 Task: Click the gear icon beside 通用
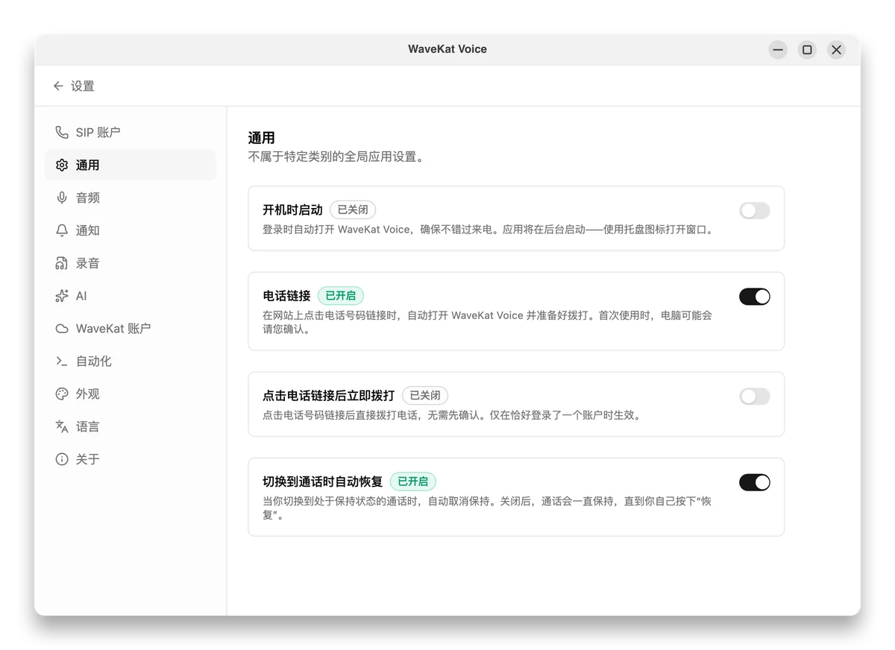pos(62,165)
